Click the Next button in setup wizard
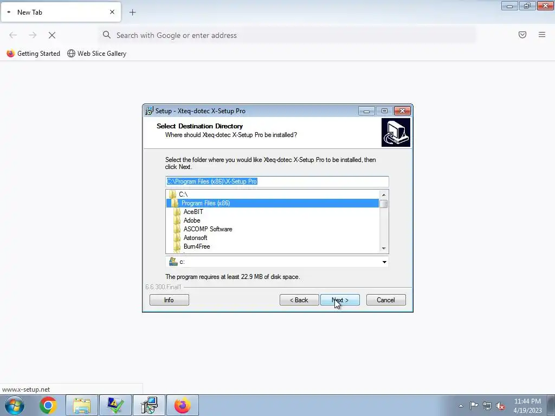 tap(340, 300)
